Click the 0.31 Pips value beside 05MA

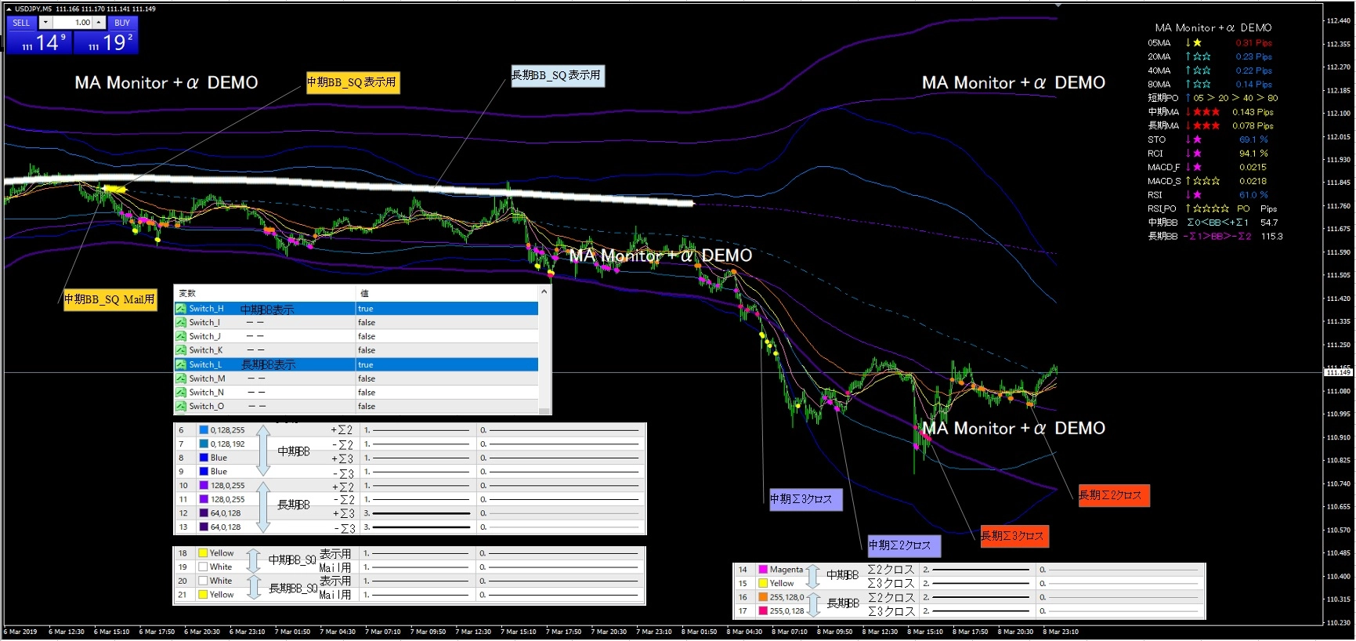tap(1253, 43)
